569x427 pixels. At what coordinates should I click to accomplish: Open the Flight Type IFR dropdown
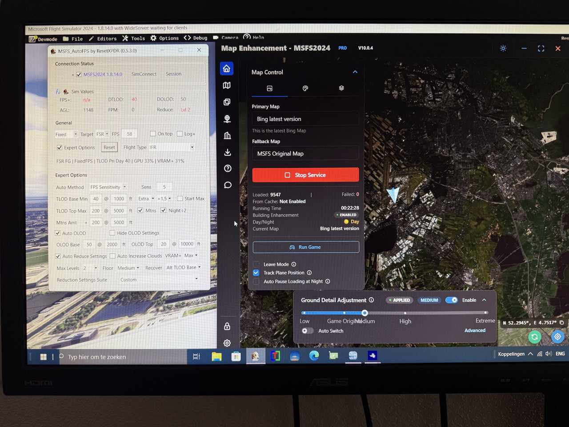pos(172,147)
